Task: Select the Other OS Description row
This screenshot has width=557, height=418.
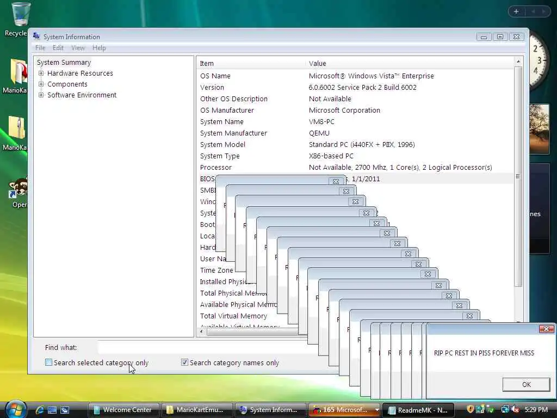Action: (x=355, y=99)
